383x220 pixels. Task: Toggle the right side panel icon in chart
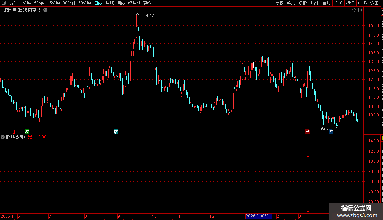pyautogui.click(x=360, y=10)
